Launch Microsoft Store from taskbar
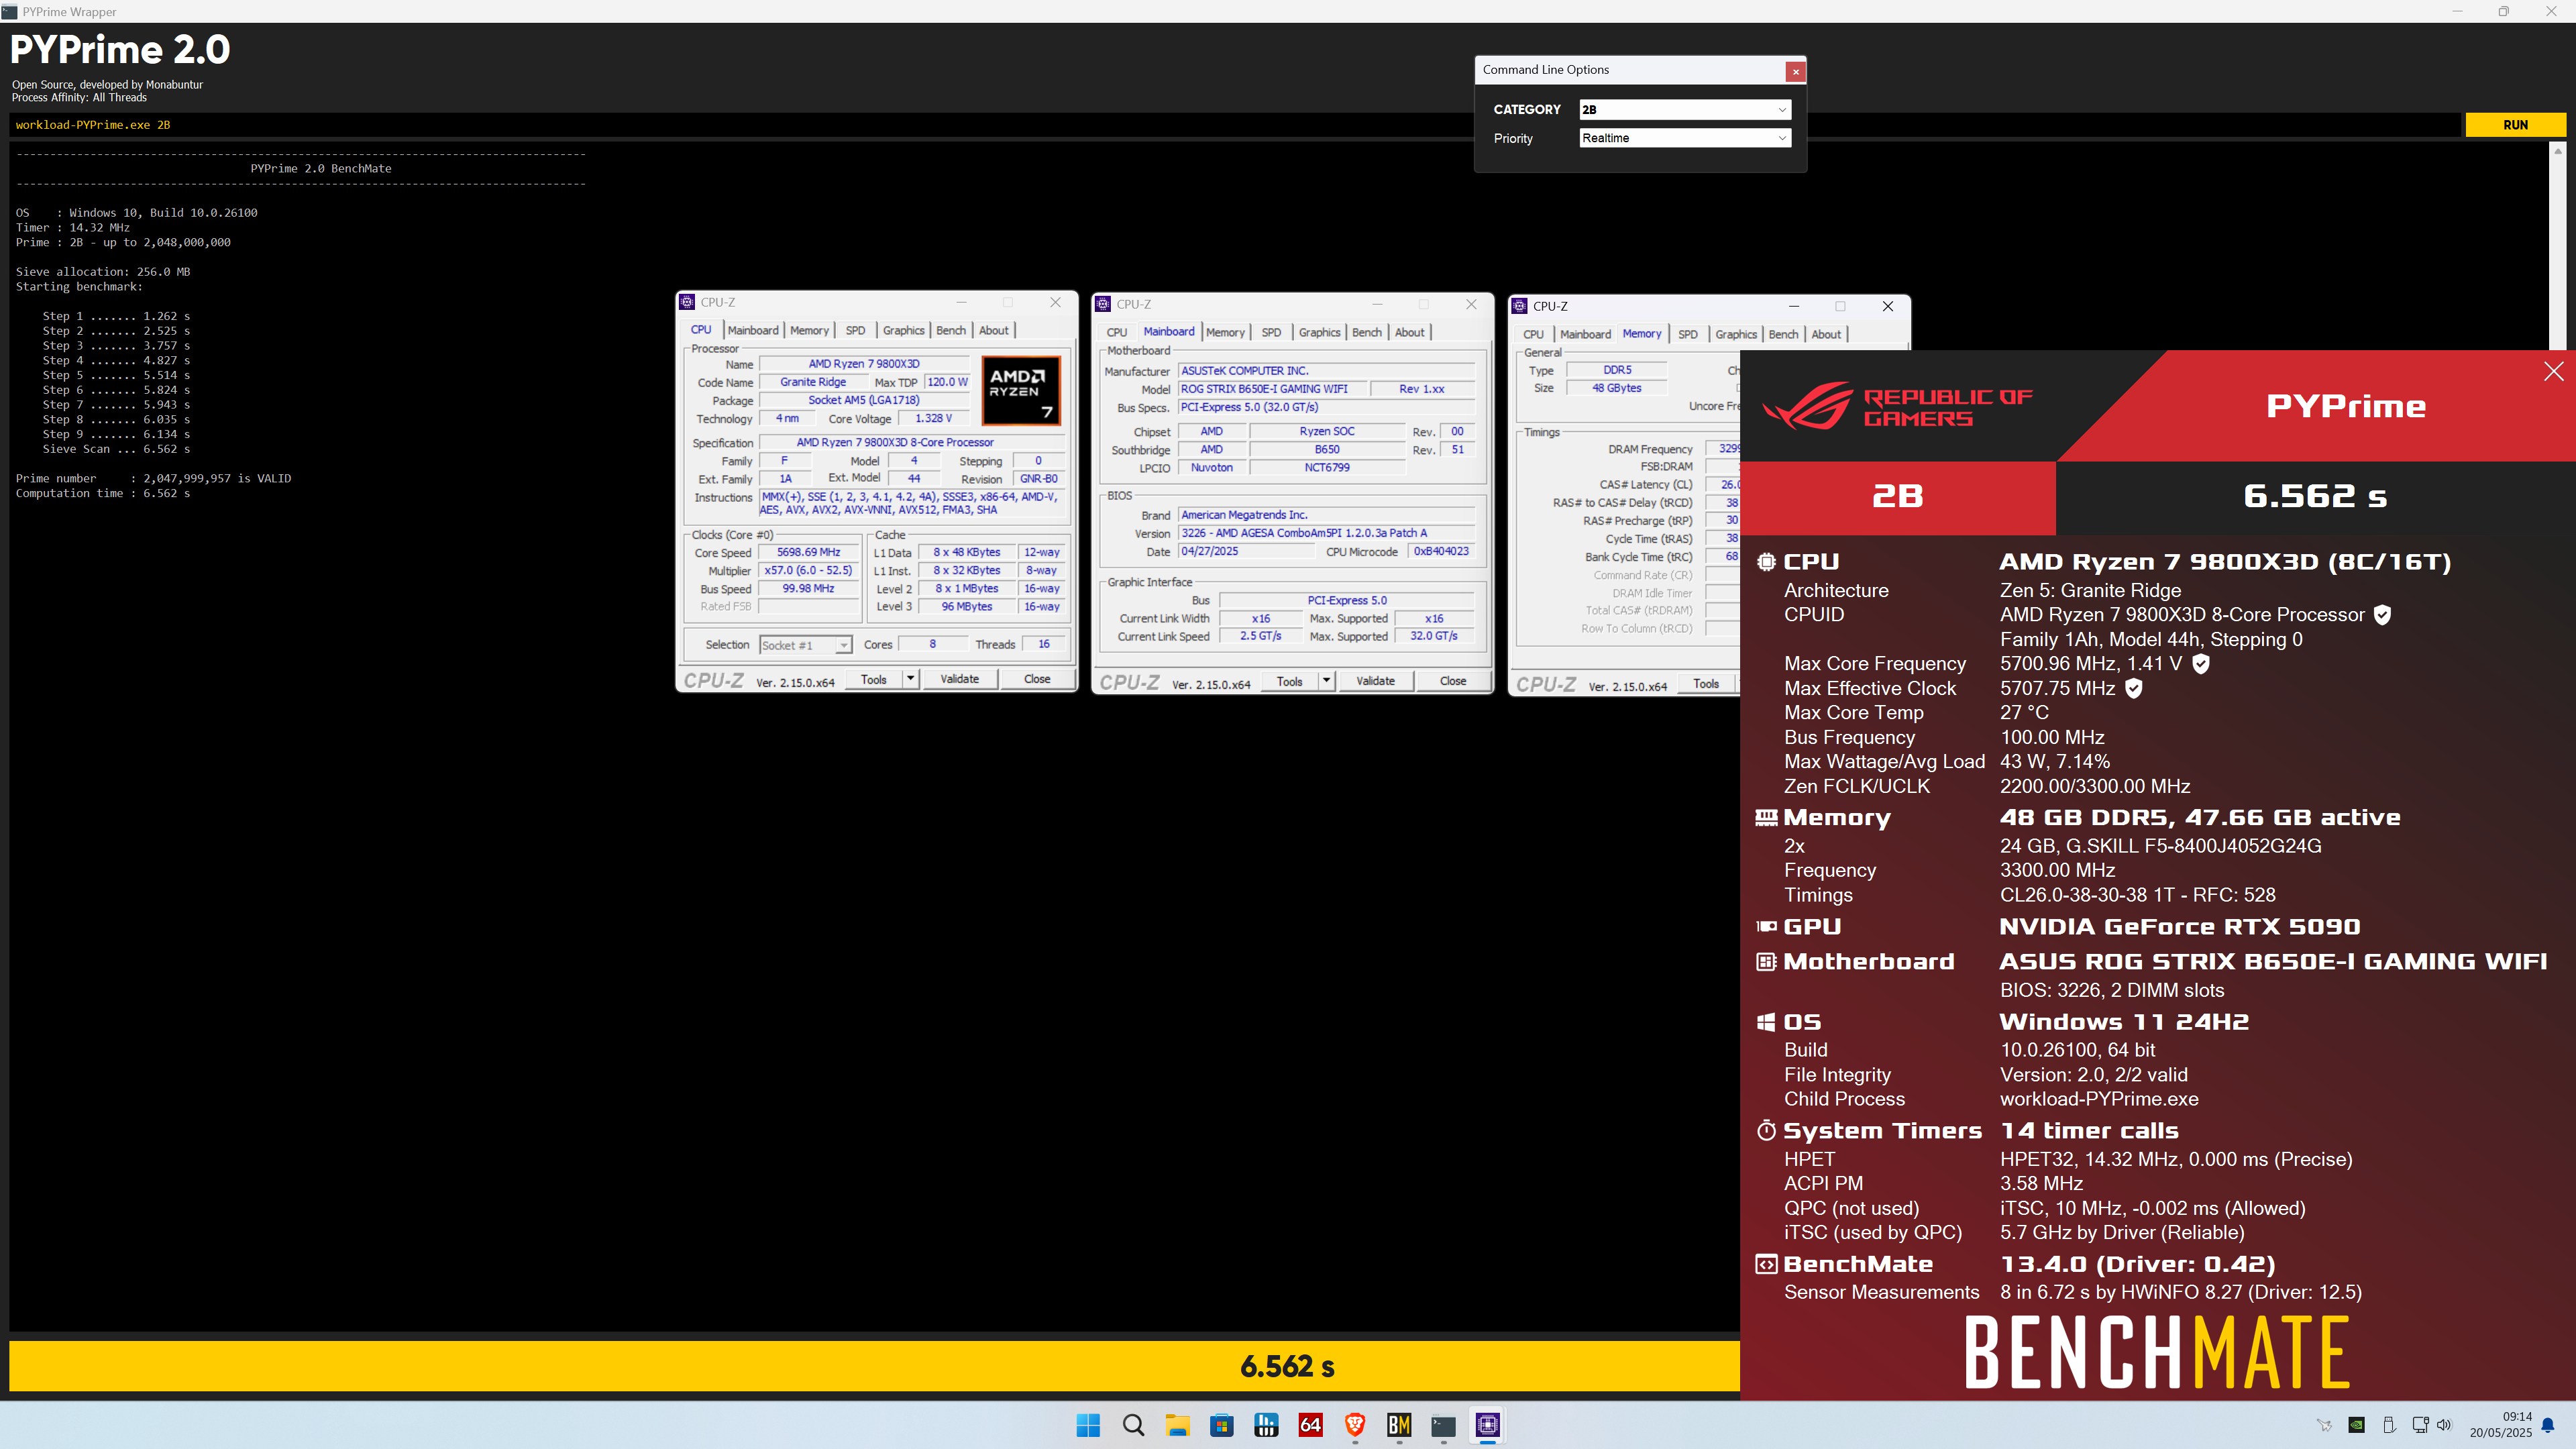2576x1449 pixels. [1222, 1425]
